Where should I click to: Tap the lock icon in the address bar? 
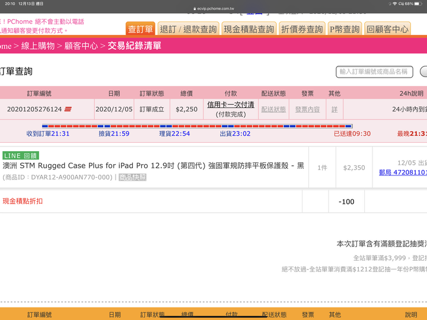[195, 9]
